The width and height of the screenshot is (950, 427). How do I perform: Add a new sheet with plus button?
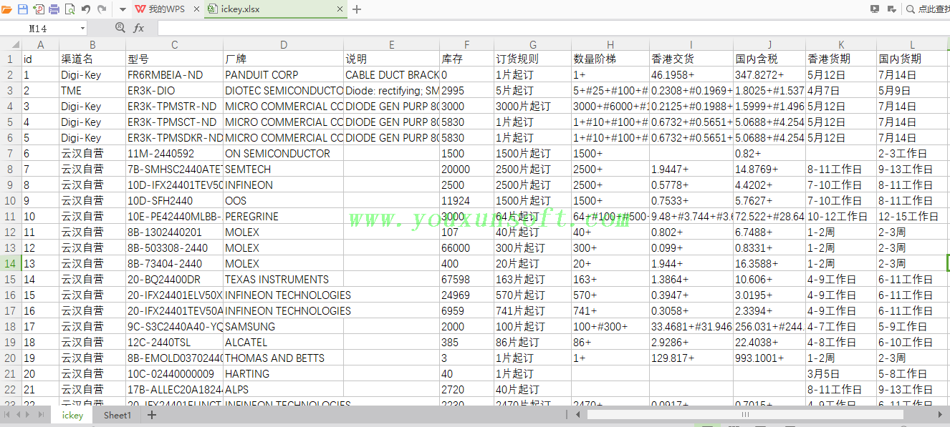pyautogui.click(x=152, y=415)
